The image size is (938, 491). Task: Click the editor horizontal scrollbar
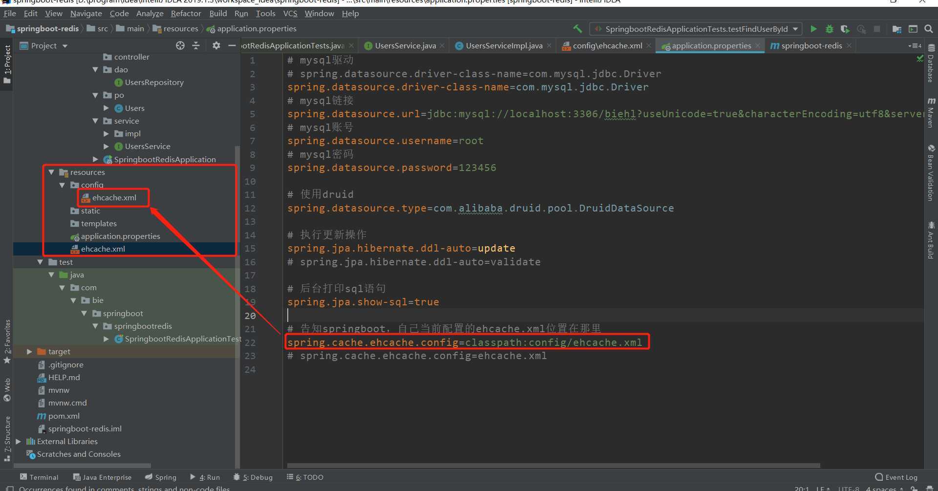pos(554,466)
